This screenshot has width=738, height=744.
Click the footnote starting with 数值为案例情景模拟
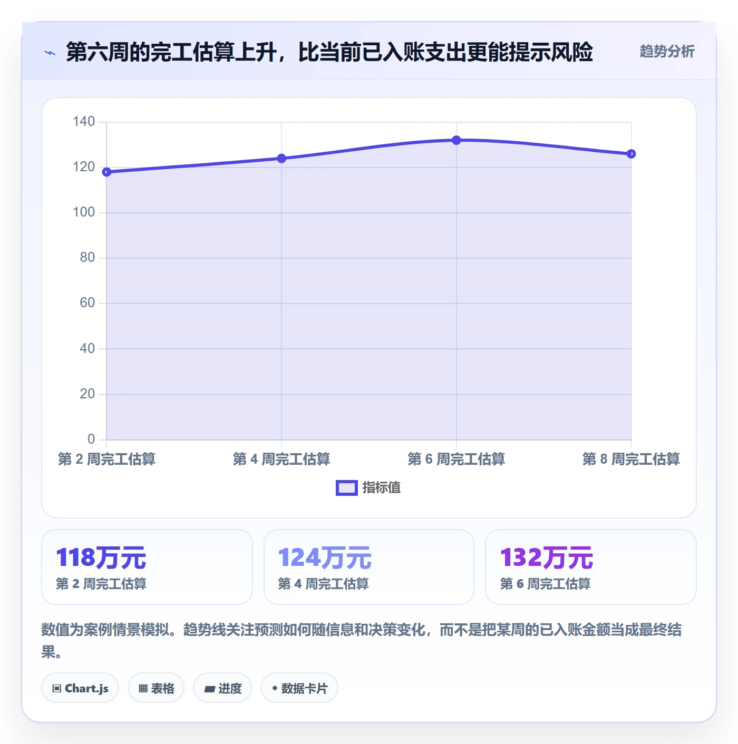click(362, 641)
